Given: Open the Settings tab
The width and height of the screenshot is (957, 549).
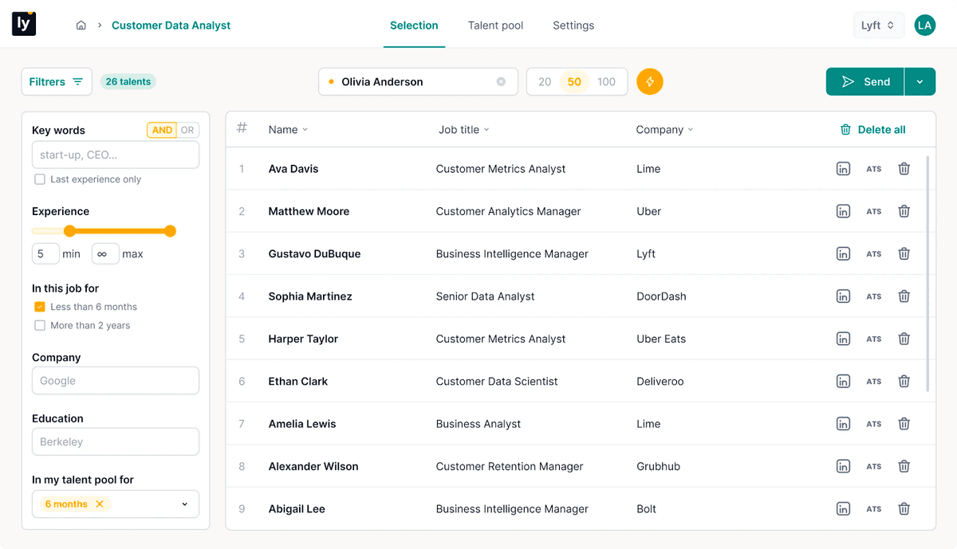Looking at the screenshot, I should pyautogui.click(x=573, y=25).
